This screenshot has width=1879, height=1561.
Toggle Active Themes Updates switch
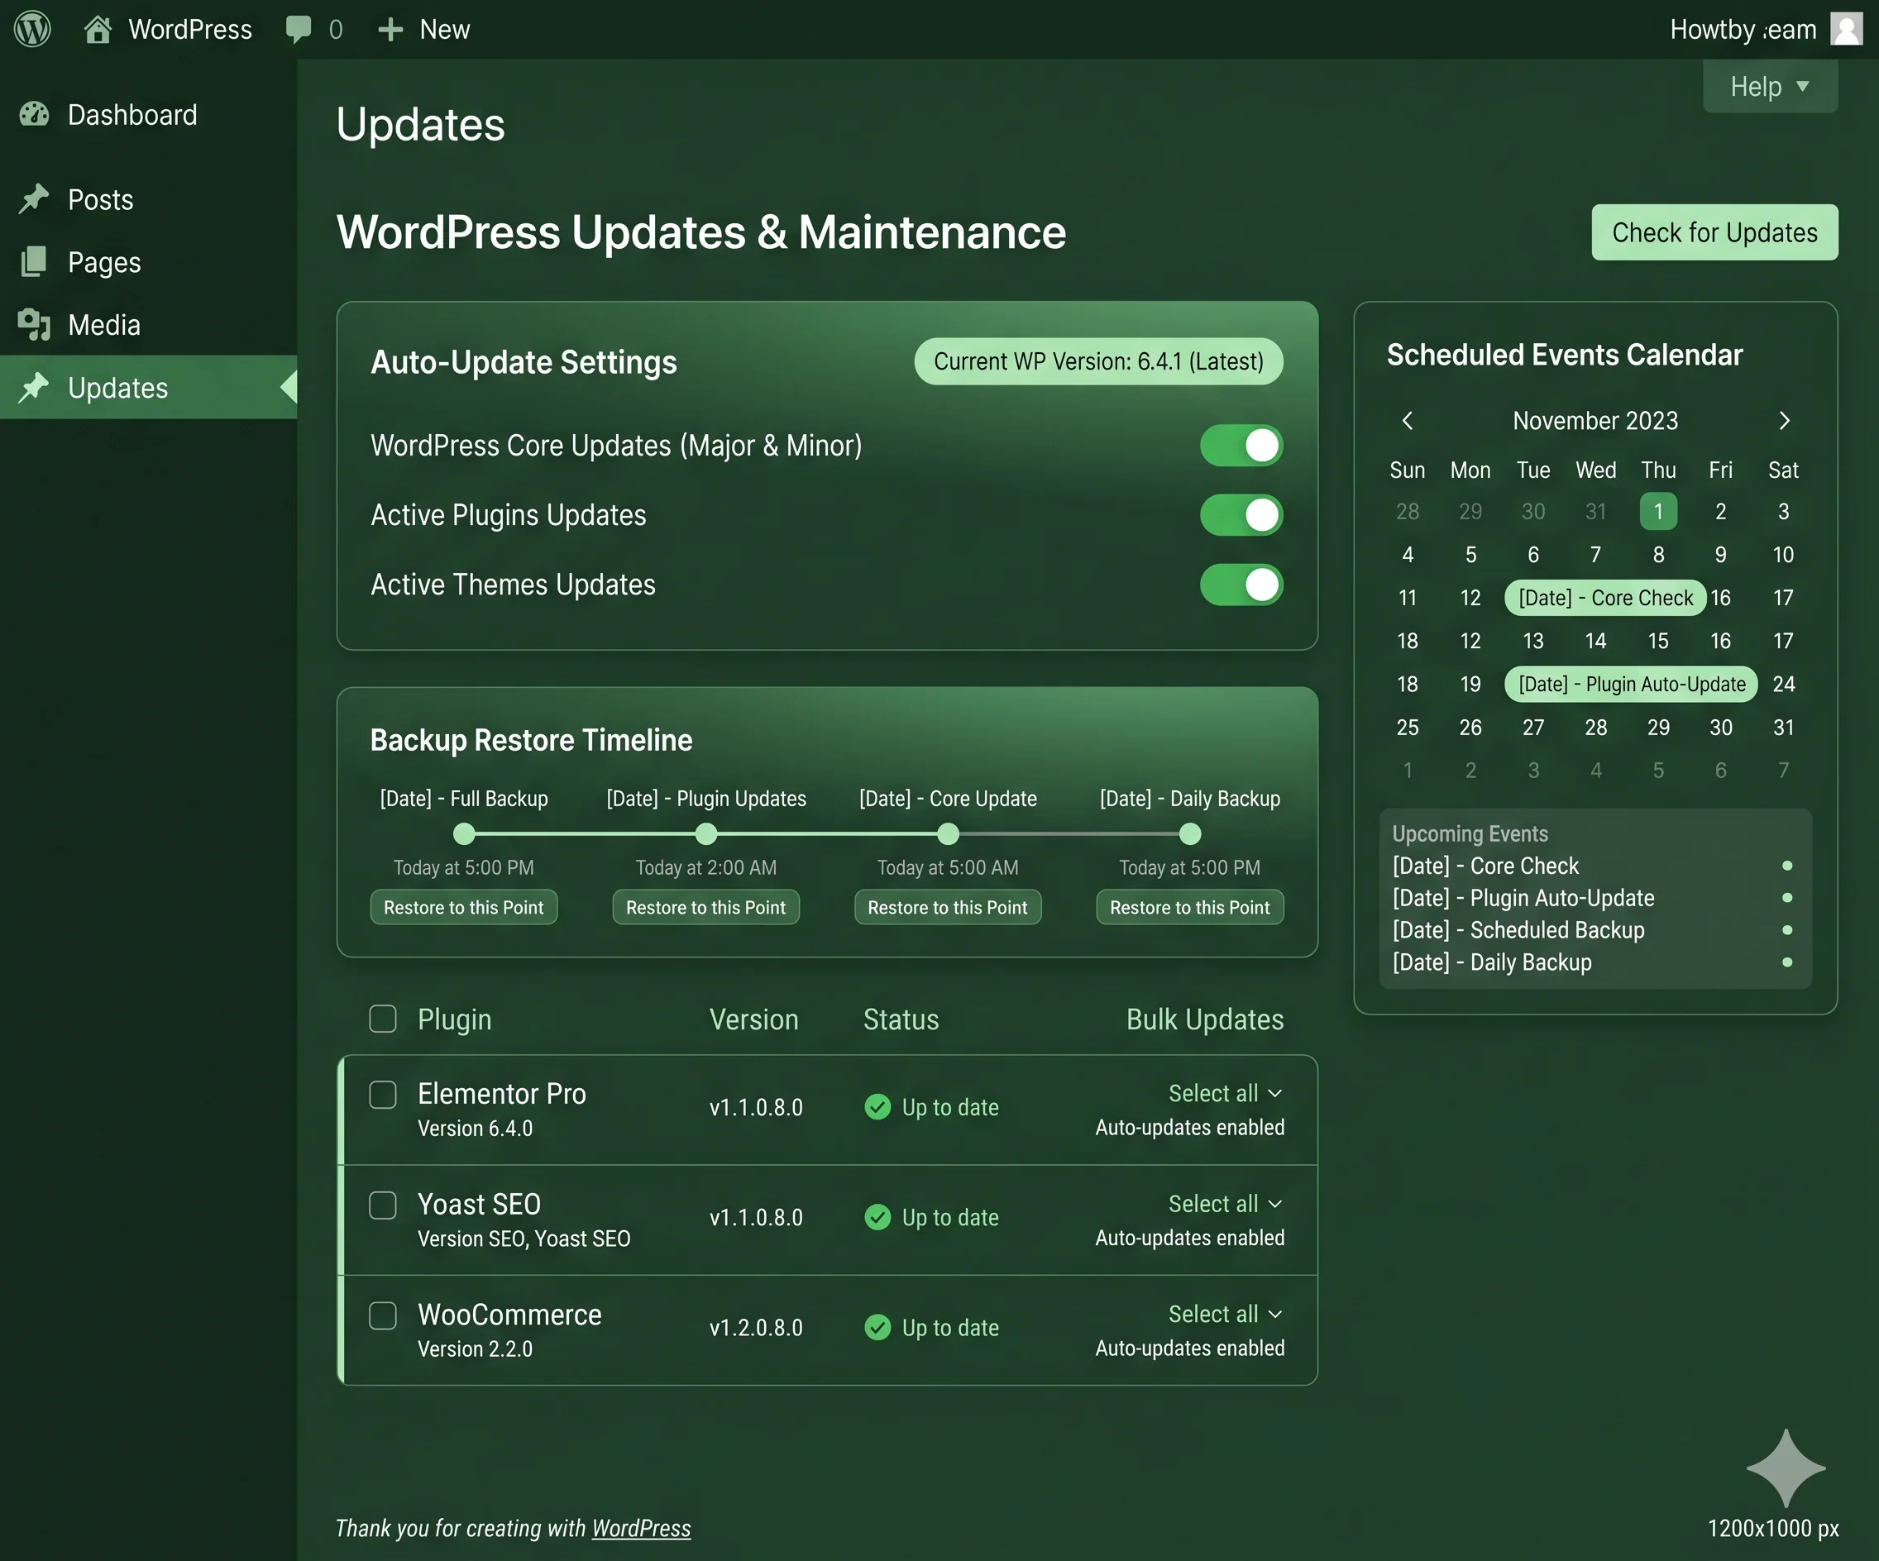(1241, 585)
